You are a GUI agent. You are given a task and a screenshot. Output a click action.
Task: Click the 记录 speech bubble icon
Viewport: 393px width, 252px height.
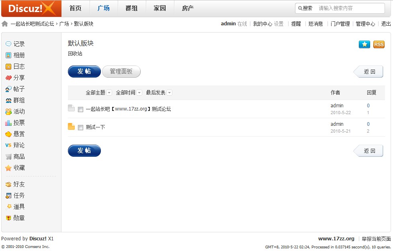(x=8, y=44)
